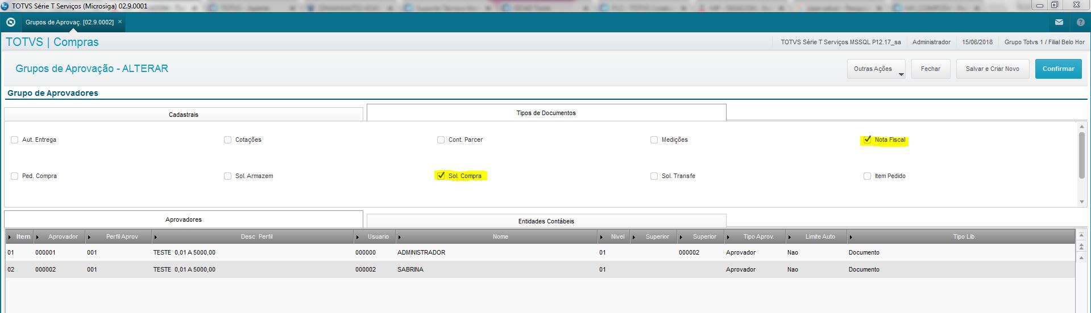This screenshot has width=1091, height=313.
Task: Enable the Sol. Transfe checkbox
Action: (x=654, y=176)
